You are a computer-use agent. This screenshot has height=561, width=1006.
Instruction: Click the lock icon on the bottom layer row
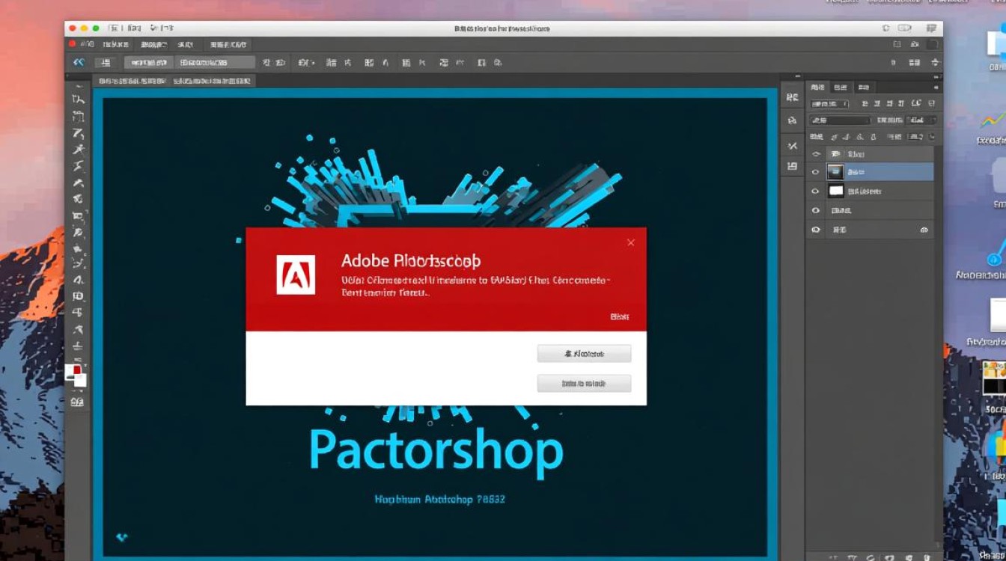(924, 230)
